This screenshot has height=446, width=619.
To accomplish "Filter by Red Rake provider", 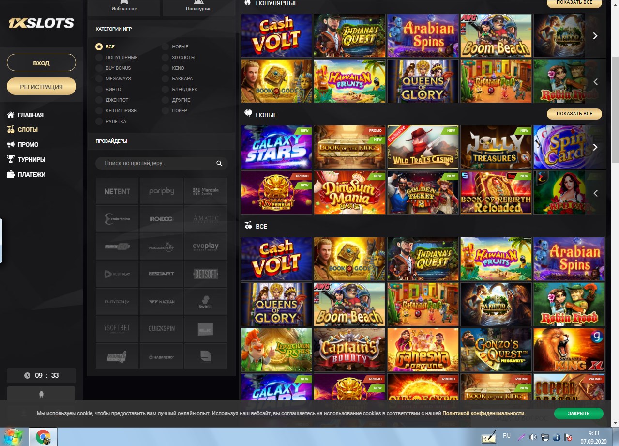I will click(x=117, y=357).
